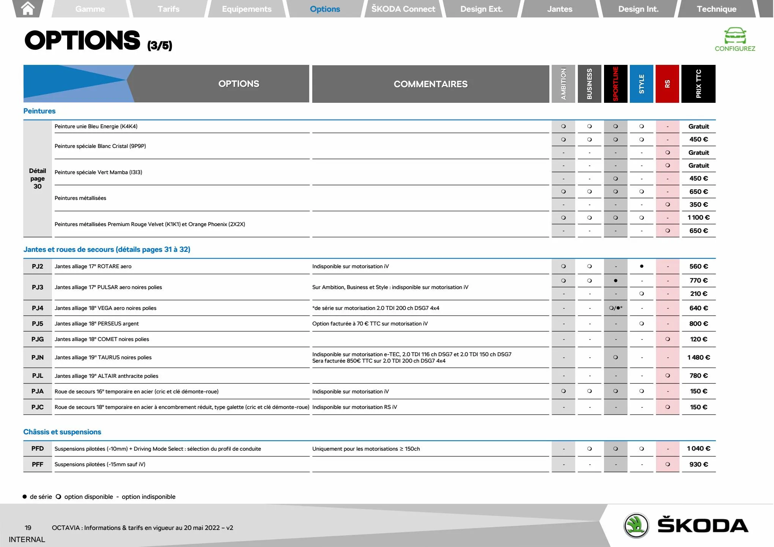Click the 1 480 € price cell

click(x=698, y=357)
